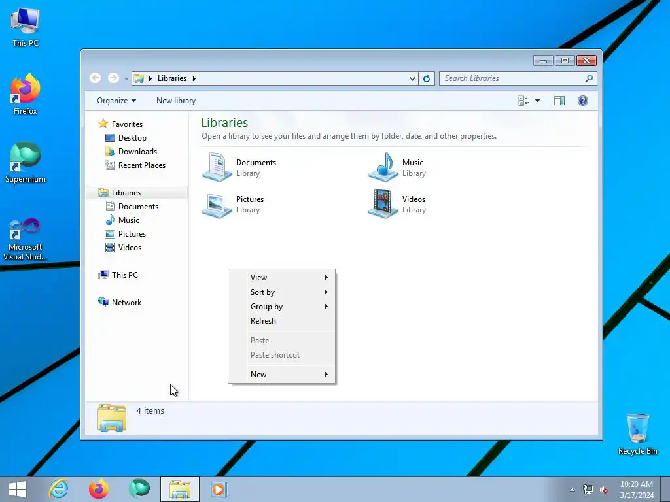Click the network tray icon
Viewport: 670px width, 502px height.
click(588, 490)
